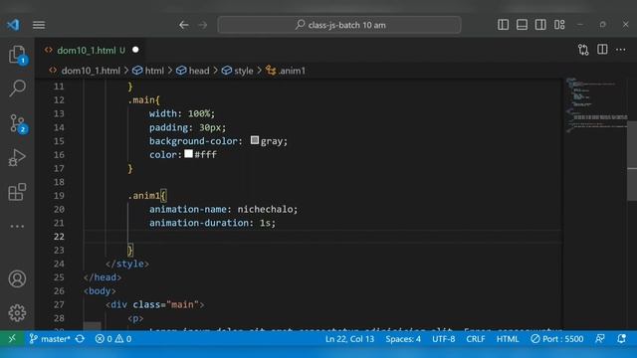Customize the editor layout
Image resolution: width=637 pixels, height=358 pixels.
(x=559, y=25)
